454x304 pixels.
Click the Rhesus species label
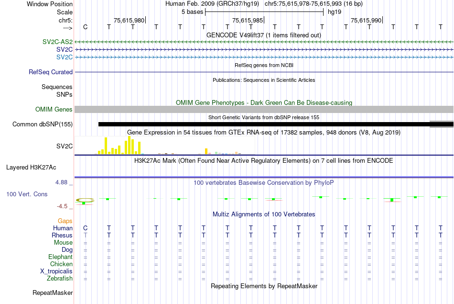point(62,235)
